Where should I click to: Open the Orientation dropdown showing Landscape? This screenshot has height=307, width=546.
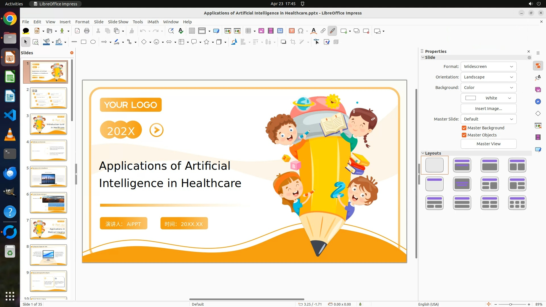(x=488, y=77)
